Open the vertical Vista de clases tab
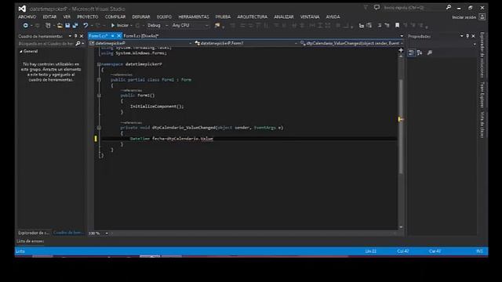The height and width of the screenshot is (282, 502). (x=482, y=125)
